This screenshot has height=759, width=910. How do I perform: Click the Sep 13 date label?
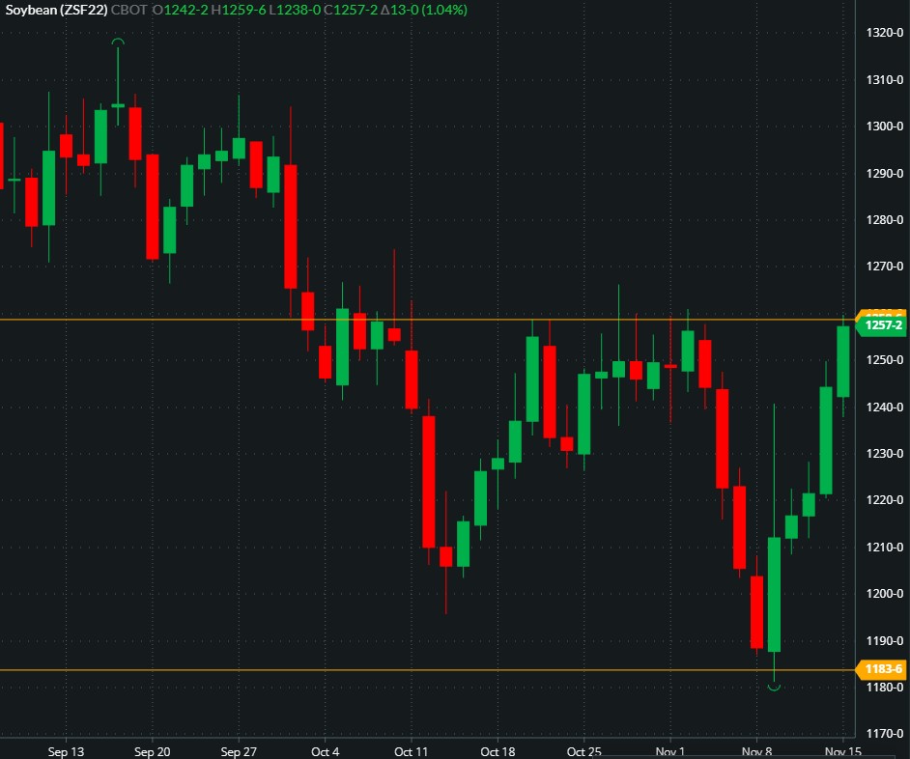(66, 751)
